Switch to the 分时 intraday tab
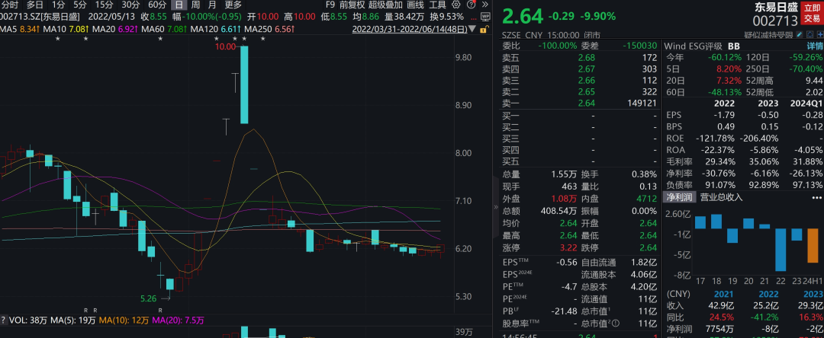Viewport: 824px width, 338px height. (9, 5)
